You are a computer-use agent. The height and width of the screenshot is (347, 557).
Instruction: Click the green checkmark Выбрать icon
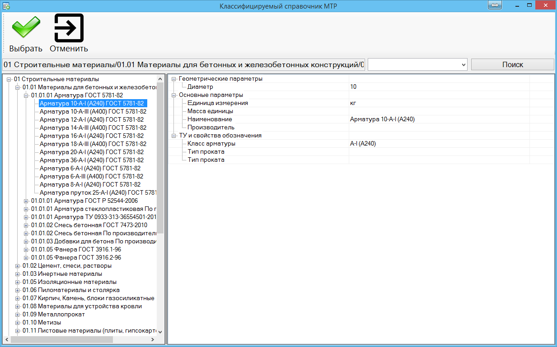(26, 27)
